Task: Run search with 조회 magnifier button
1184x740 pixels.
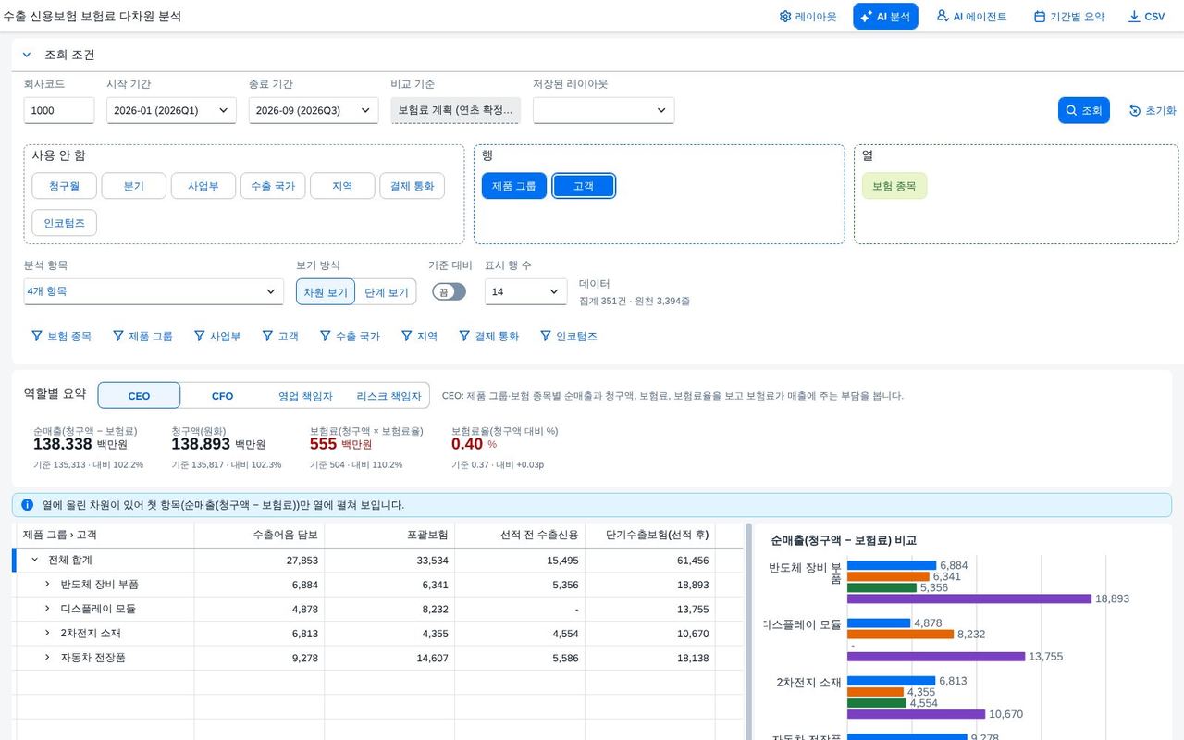Action: [x=1083, y=110]
